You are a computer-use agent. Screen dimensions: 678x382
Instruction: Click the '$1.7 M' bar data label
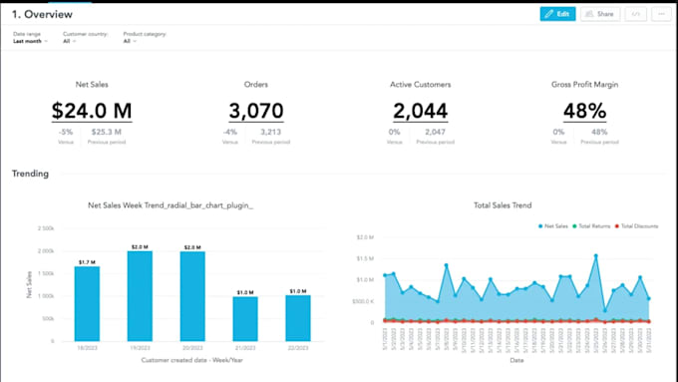(87, 262)
